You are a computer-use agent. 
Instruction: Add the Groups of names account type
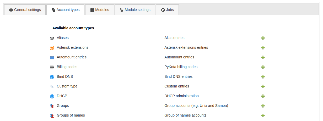263,115
